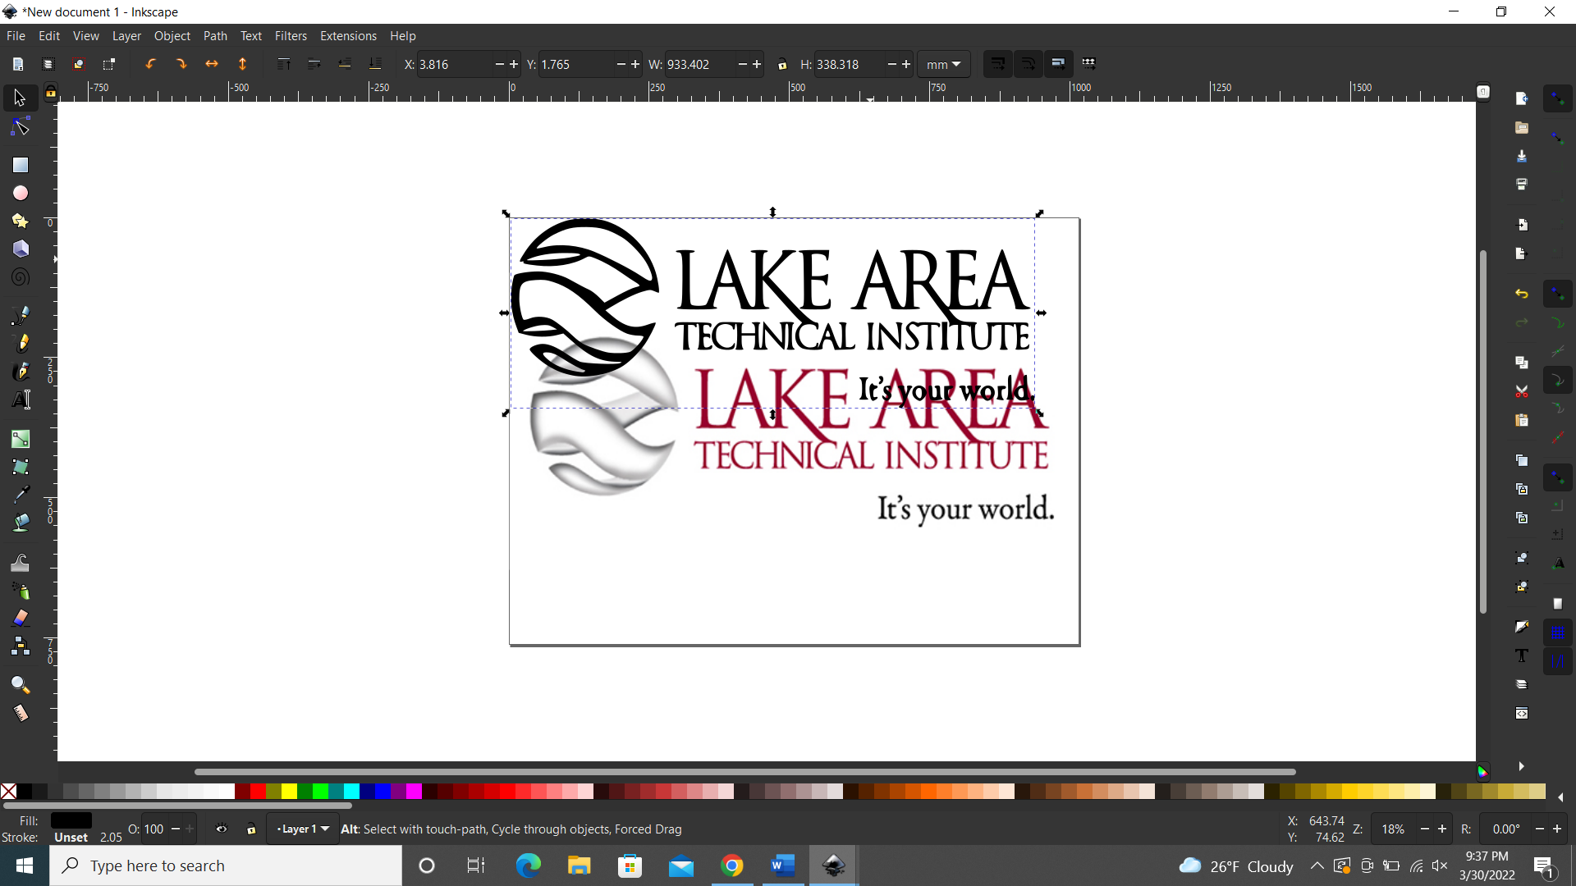The image size is (1576, 886).
Task: Open Google Chrome from the taskbar
Action: point(733,865)
